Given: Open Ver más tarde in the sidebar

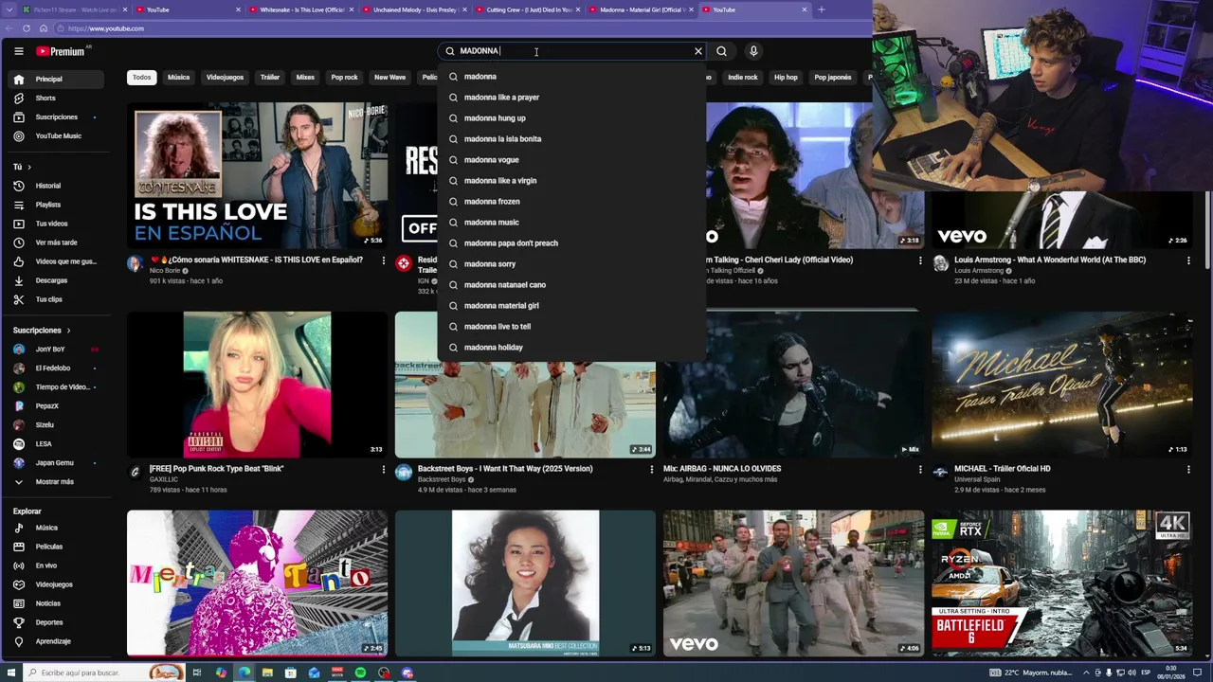Looking at the screenshot, I should point(57,242).
